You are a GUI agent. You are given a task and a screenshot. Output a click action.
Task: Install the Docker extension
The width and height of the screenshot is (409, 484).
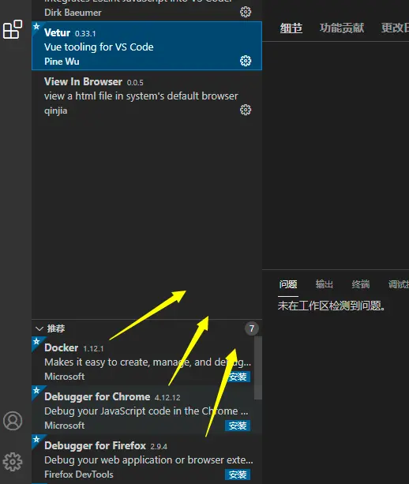coord(238,377)
